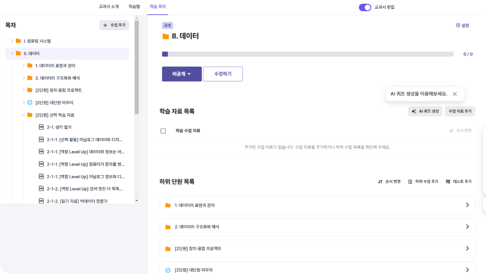Viewport: 486px width, 274px height.
Task: Click the progress bar under II. 데이터
Action: [307, 54]
